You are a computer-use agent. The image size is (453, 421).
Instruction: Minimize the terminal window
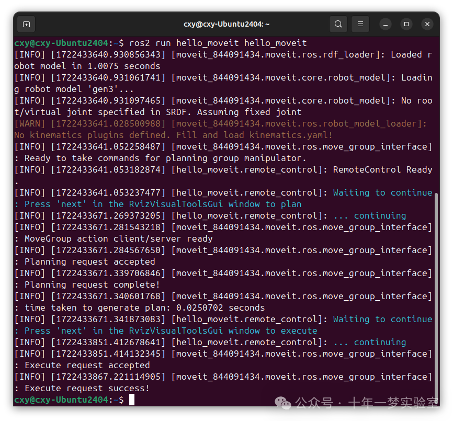point(386,24)
